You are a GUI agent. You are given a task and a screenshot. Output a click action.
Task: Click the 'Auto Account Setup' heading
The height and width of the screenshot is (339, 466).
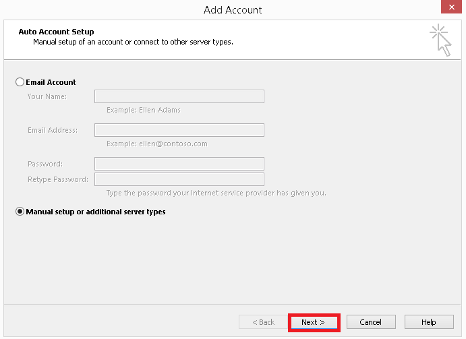click(56, 32)
